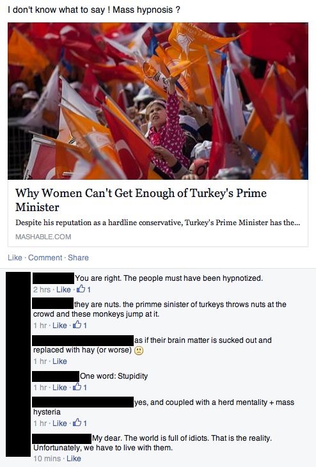316x467 pixels.
Task: Open the Why Women Can't Get Enough headline
Action: tap(141, 200)
